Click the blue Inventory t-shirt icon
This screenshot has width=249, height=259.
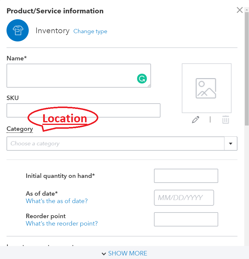tap(17, 30)
